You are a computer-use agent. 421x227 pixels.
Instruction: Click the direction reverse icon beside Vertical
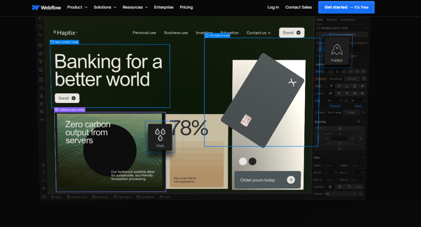(364, 79)
